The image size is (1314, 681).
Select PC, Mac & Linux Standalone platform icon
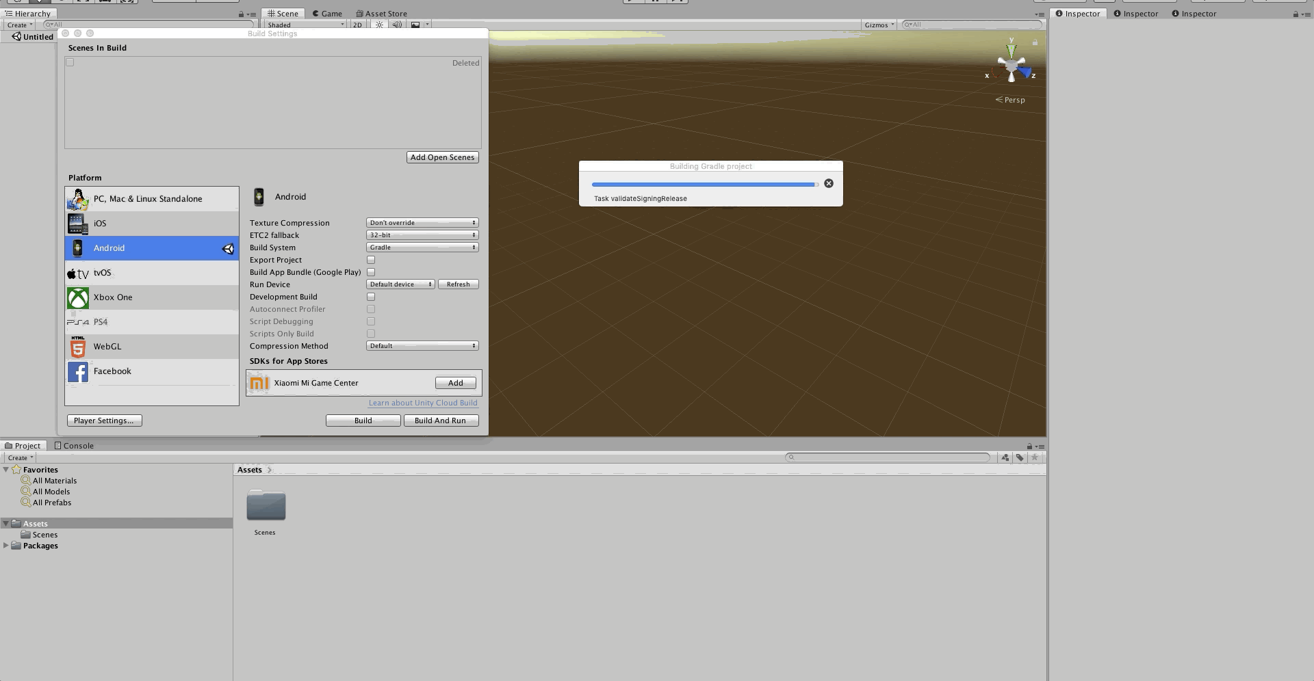tap(78, 199)
